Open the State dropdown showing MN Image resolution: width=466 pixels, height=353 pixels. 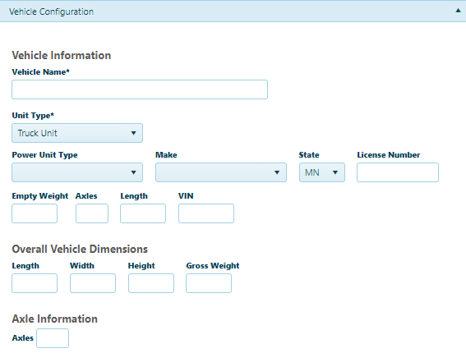[322, 172]
